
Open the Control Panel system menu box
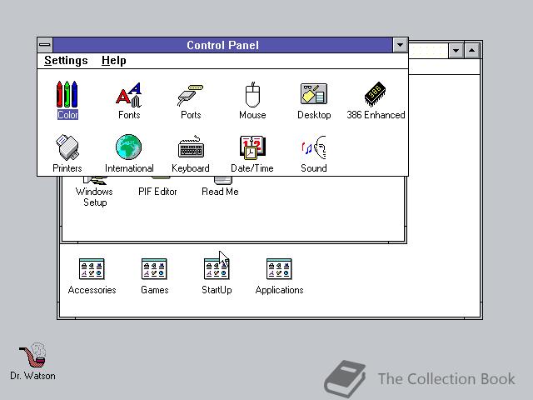(45, 45)
